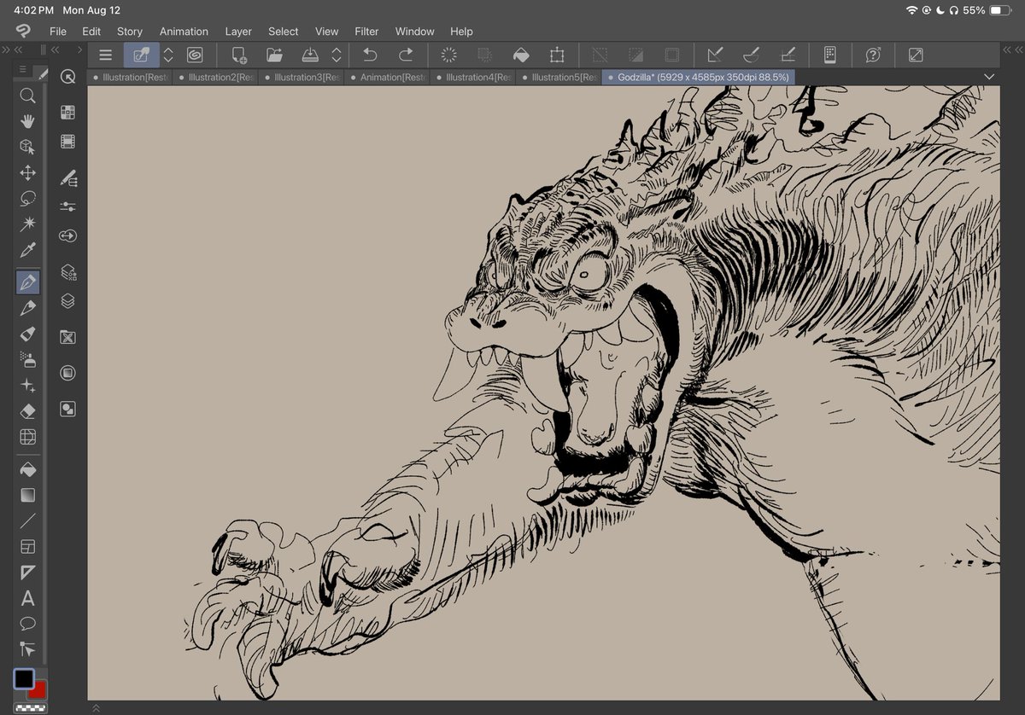Select the Brush tool
1025x715 pixels.
click(x=27, y=334)
